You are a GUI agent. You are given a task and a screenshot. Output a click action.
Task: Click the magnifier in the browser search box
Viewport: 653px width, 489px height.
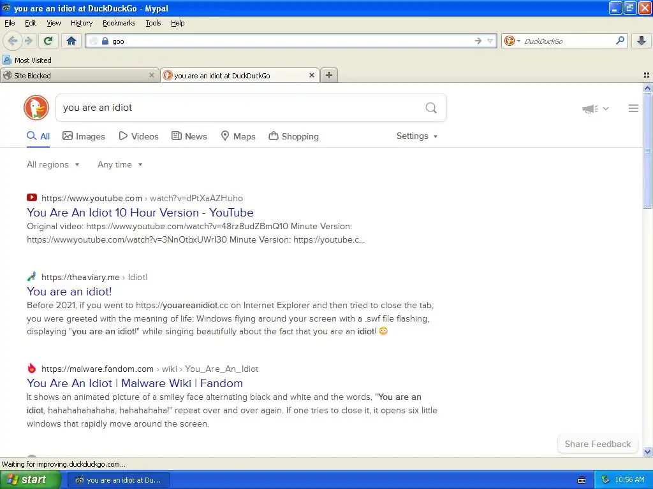tap(620, 41)
